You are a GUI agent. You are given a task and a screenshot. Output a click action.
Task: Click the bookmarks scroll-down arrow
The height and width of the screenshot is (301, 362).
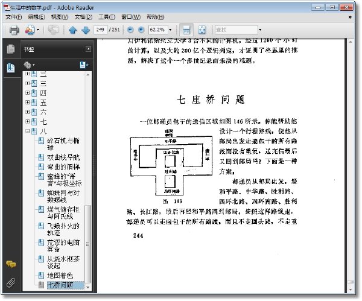pyautogui.click(x=87, y=287)
